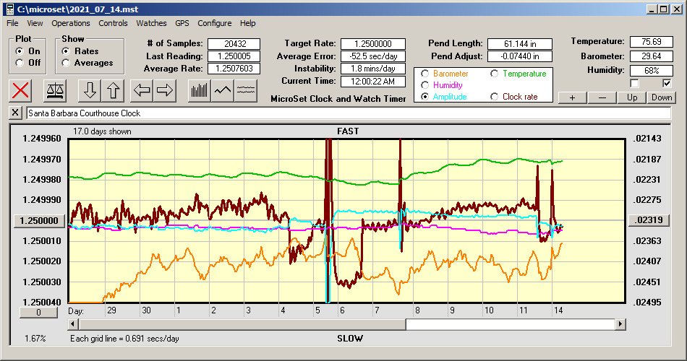Screen dimensions: 687x361
Task: Click the Average Rate field 1.2507603
Action: coord(234,69)
